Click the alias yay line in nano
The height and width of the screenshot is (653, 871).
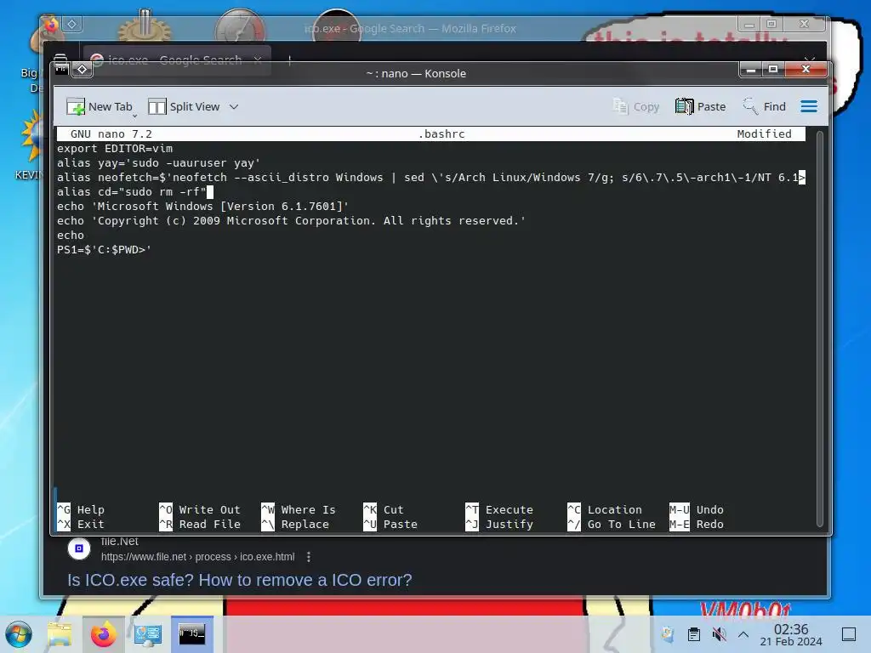pos(159,163)
